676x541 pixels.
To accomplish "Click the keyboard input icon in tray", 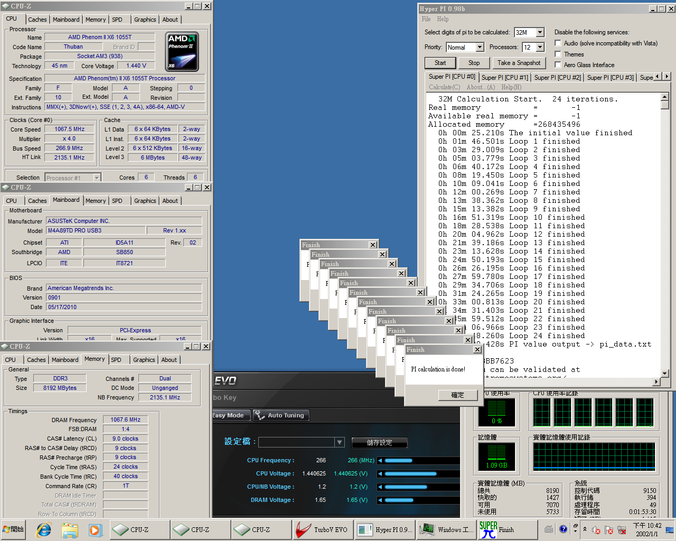I will tap(549, 529).
